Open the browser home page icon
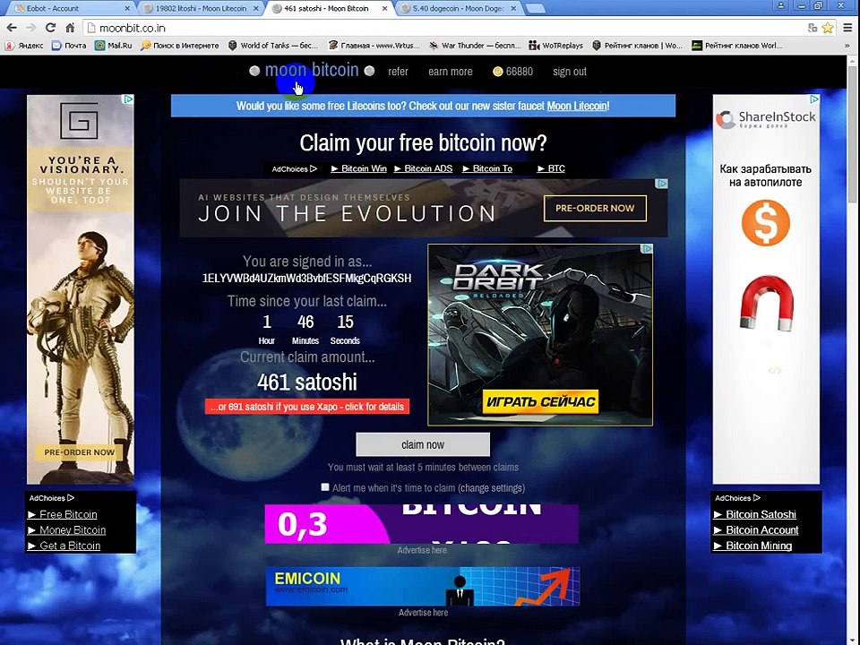Viewport: 860px width, 645px height. pos(70,28)
